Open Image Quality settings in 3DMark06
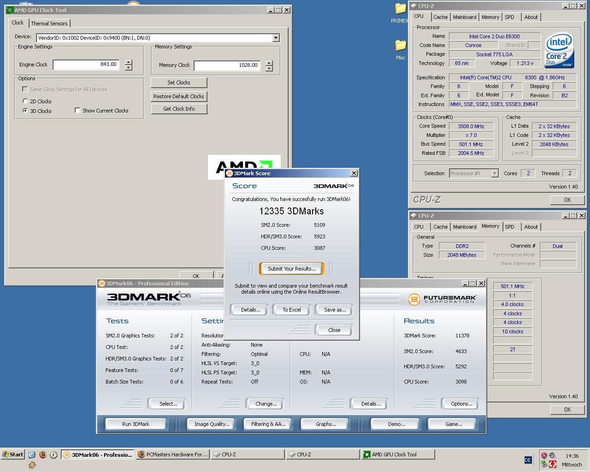 (x=212, y=424)
